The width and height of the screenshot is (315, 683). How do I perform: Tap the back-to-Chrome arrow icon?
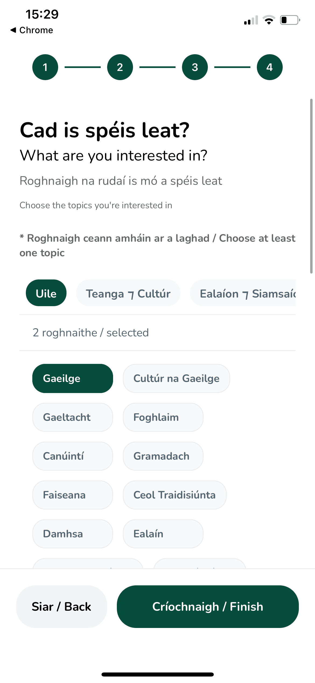(13, 30)
